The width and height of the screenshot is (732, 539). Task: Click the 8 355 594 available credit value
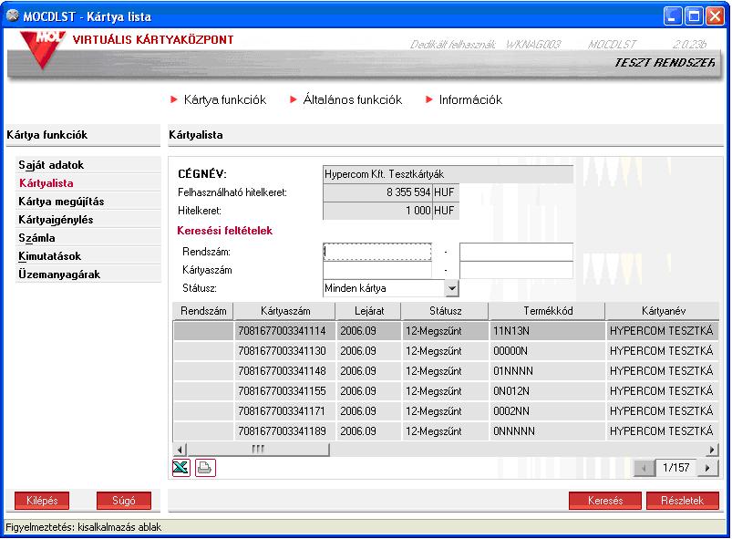click(377, 192)
